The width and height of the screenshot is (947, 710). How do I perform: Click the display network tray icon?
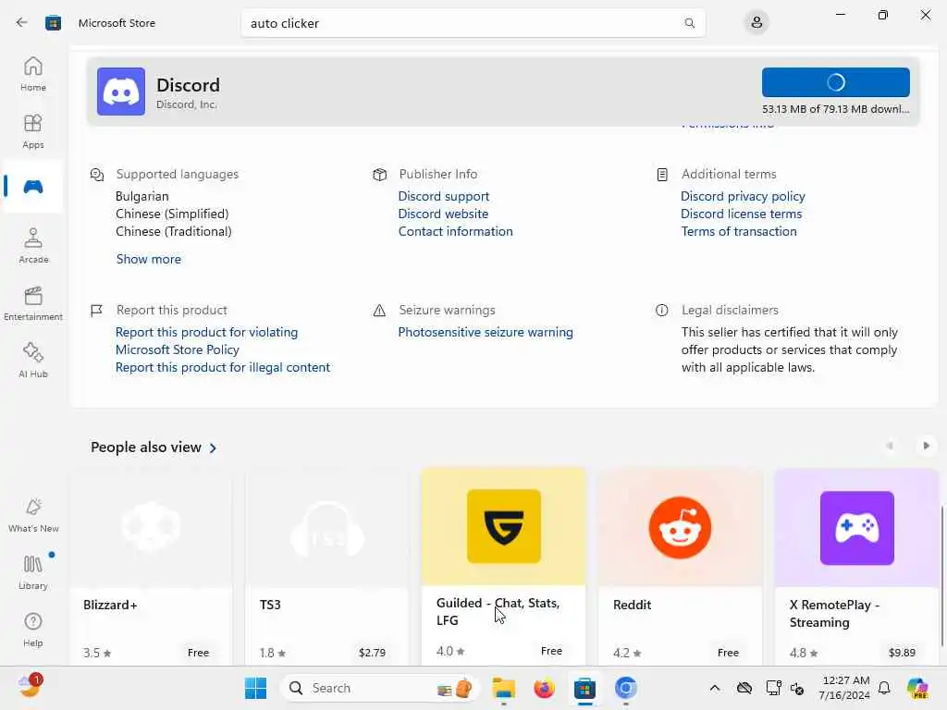coord(772,688)
